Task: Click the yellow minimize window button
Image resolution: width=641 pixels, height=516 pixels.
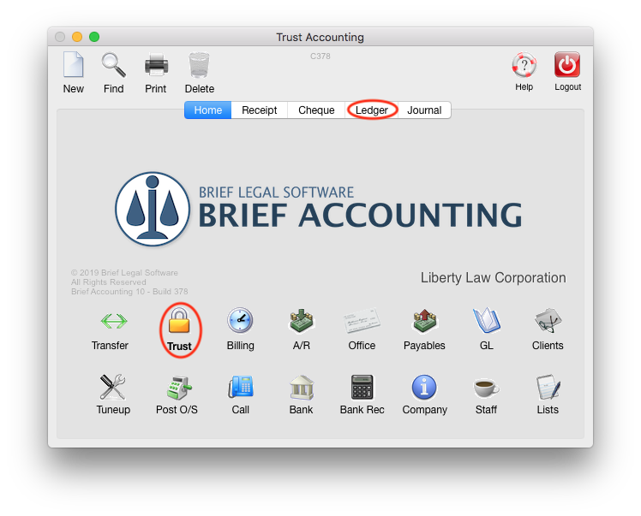Action: pyautogui.click(x=77, y=37)
